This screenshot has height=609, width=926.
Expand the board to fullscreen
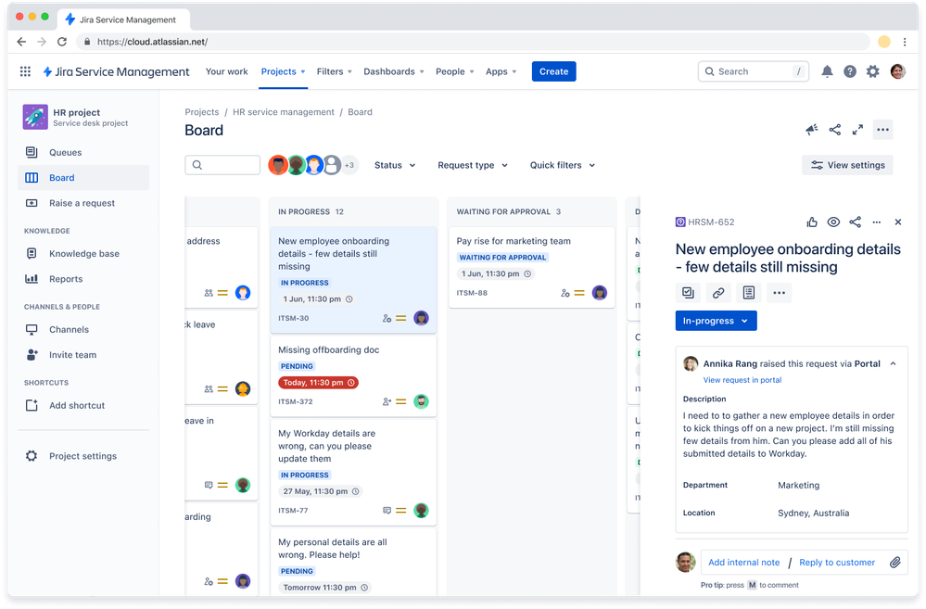coord(857,131)
